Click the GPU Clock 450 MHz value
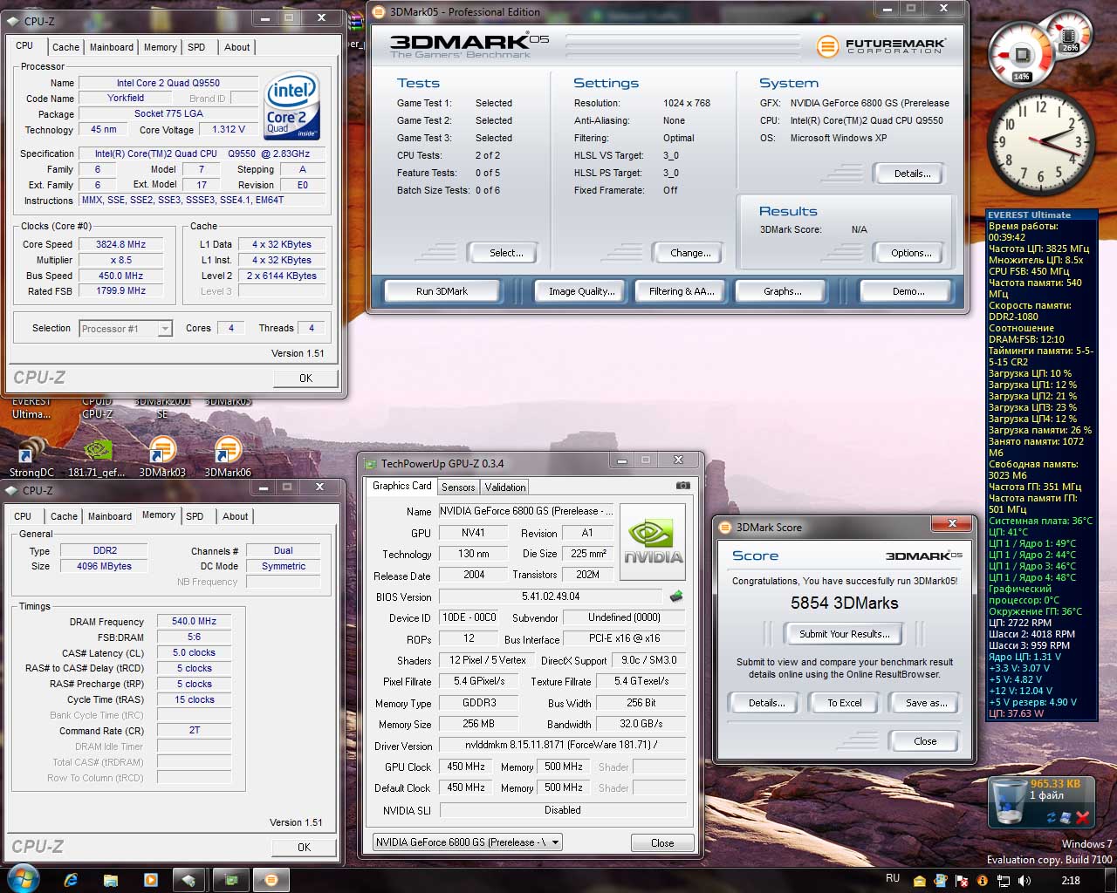This screenshot has width=1117, height=893. click(466, 767)
